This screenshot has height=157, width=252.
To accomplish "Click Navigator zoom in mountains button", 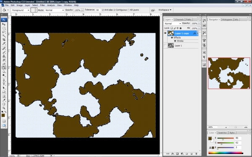I will [246, 127].
